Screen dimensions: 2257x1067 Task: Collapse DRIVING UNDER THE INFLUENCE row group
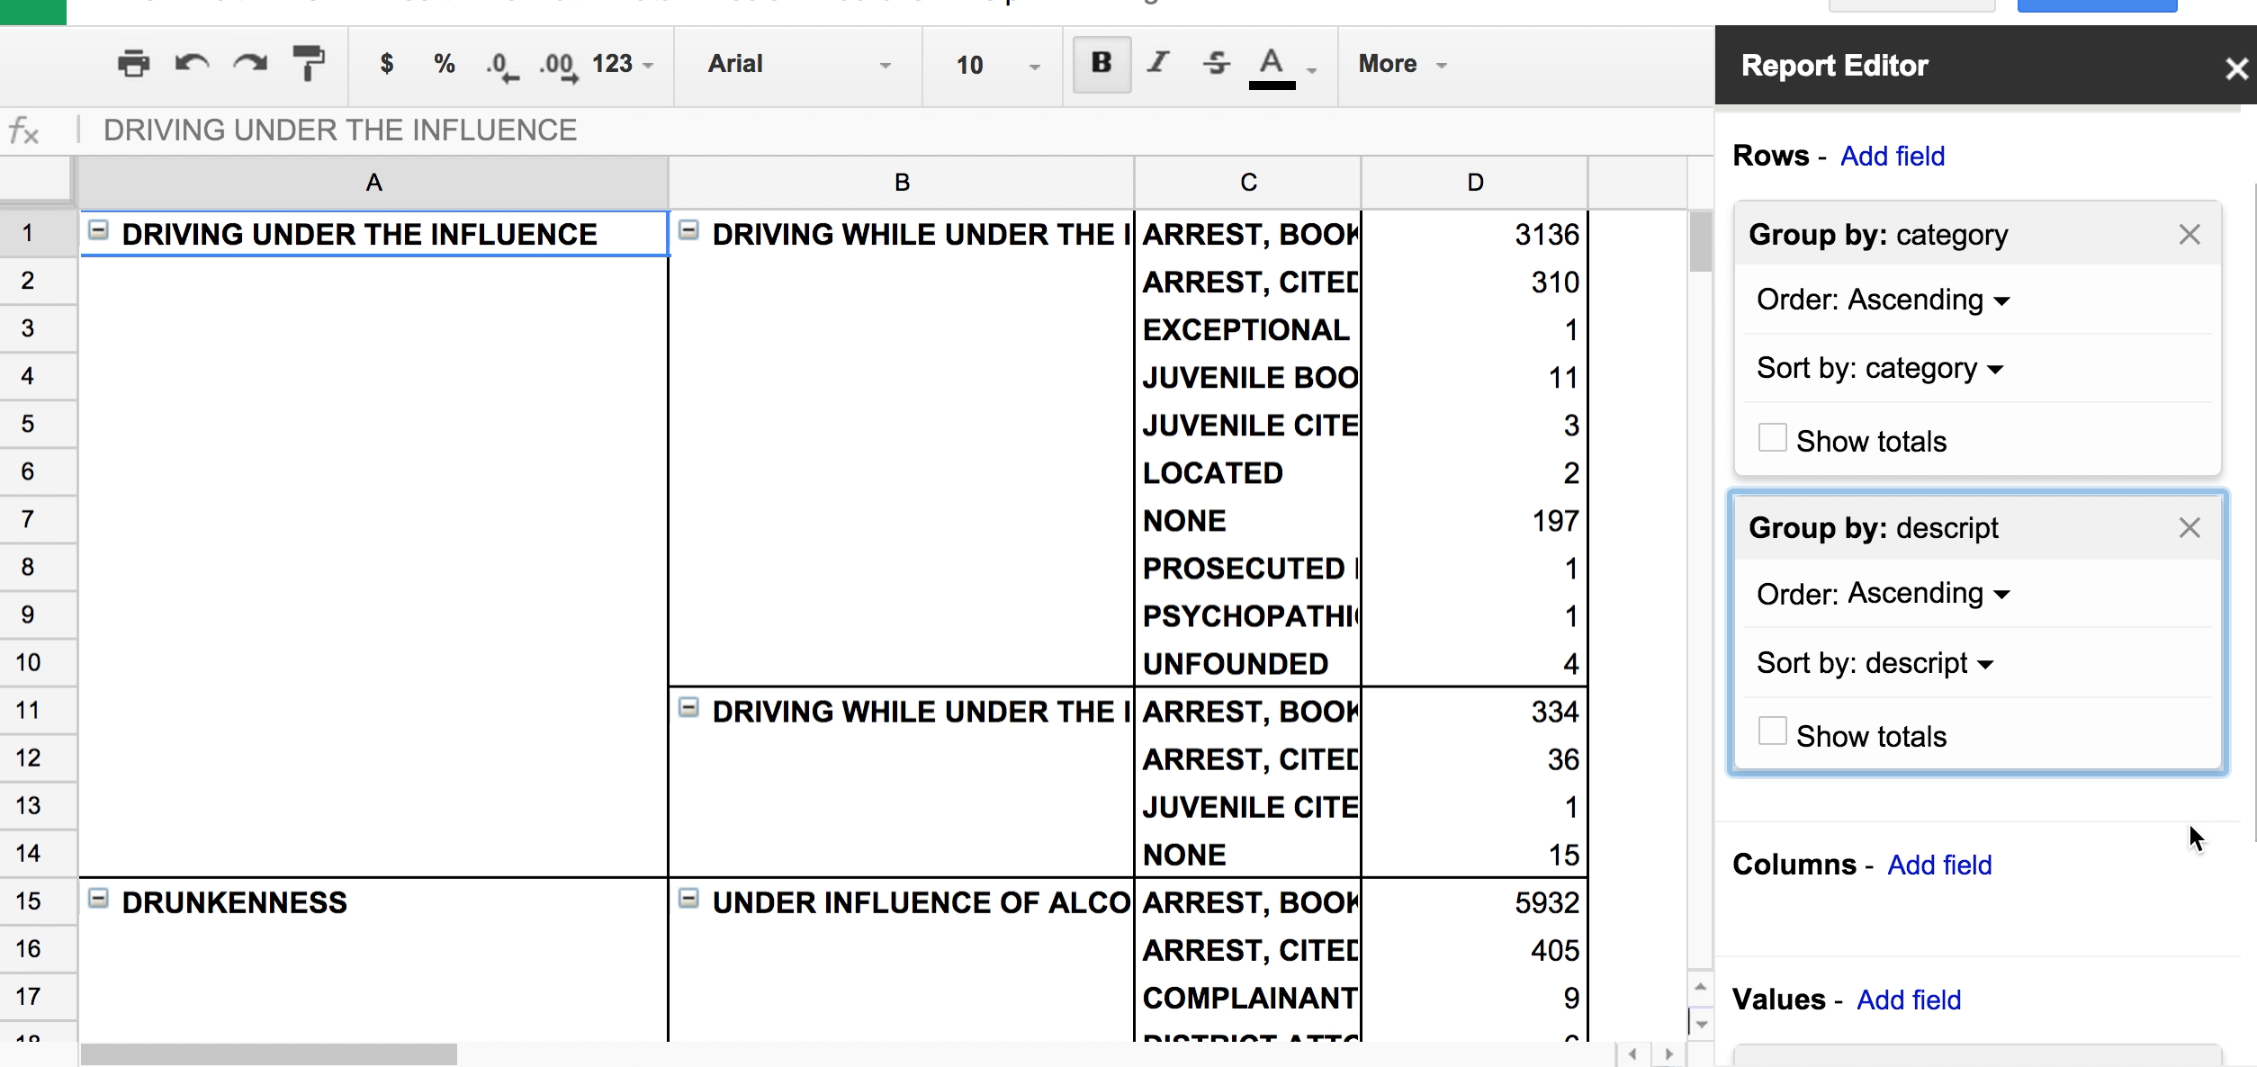point(98,230)
